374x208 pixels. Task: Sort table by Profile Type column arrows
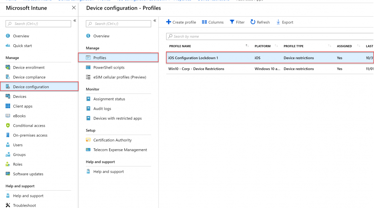click(x=329, y=45)
